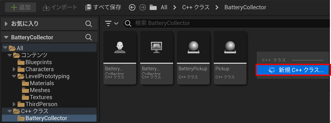Click the navigate back arrow icon
The height and width of the screenshot is (123, 331).
[132, 8]
